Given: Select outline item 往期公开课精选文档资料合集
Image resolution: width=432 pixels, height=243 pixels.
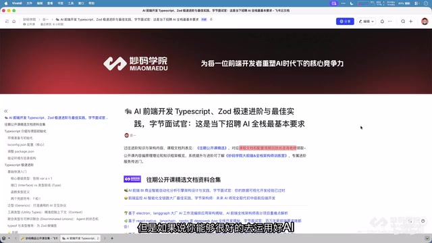Looking at the screenshot, I should [x=25, y=124].
